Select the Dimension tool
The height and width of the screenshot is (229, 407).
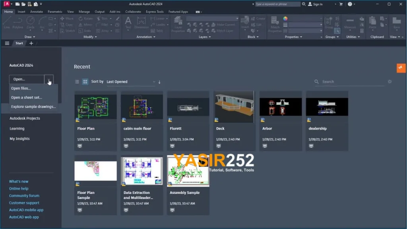[141, 22]
